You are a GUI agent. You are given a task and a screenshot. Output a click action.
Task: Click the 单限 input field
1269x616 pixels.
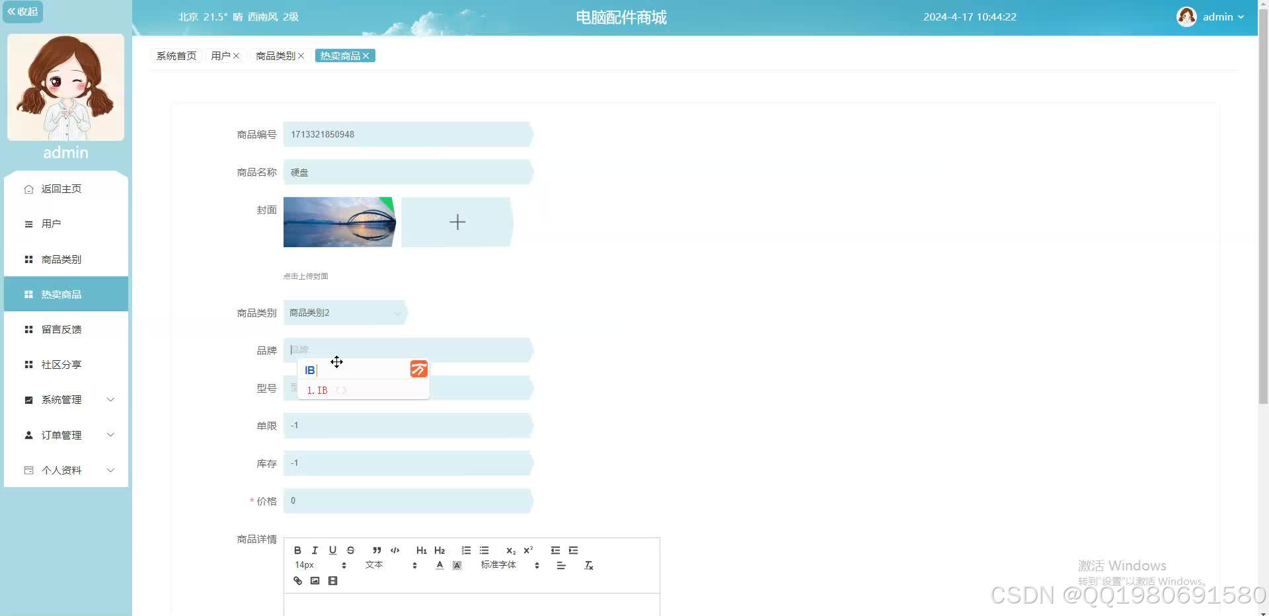(x=408, y=426)
